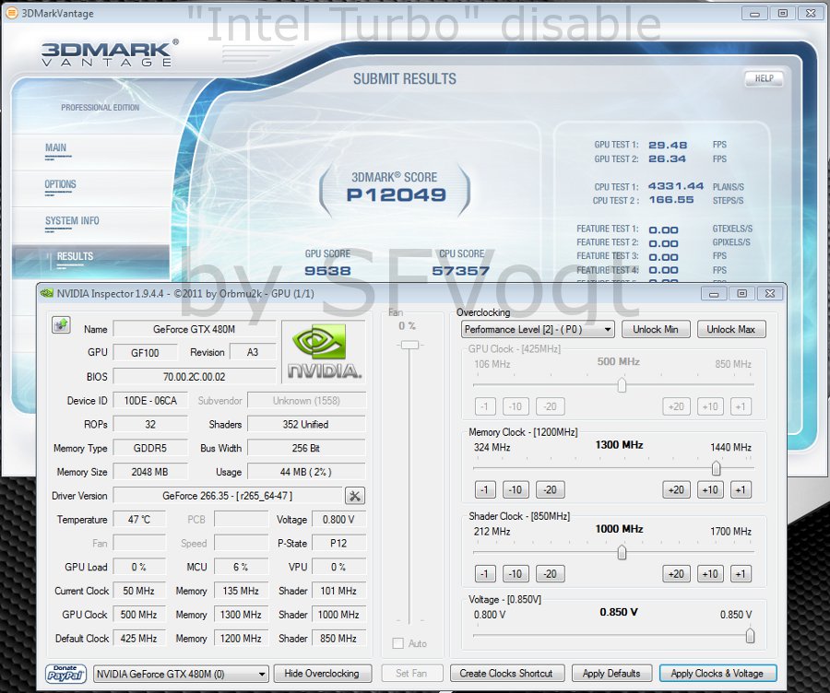Click the Donate PayPal button
The width and height of the screenshot is (830, 693).
tap(65, 674)
